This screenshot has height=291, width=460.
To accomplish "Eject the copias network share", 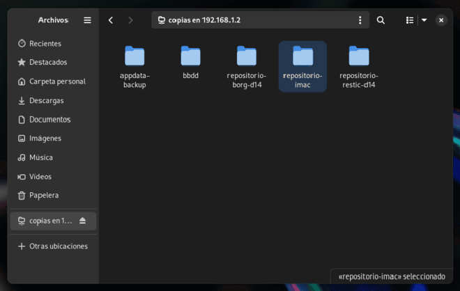I will (x=82, y=221).
